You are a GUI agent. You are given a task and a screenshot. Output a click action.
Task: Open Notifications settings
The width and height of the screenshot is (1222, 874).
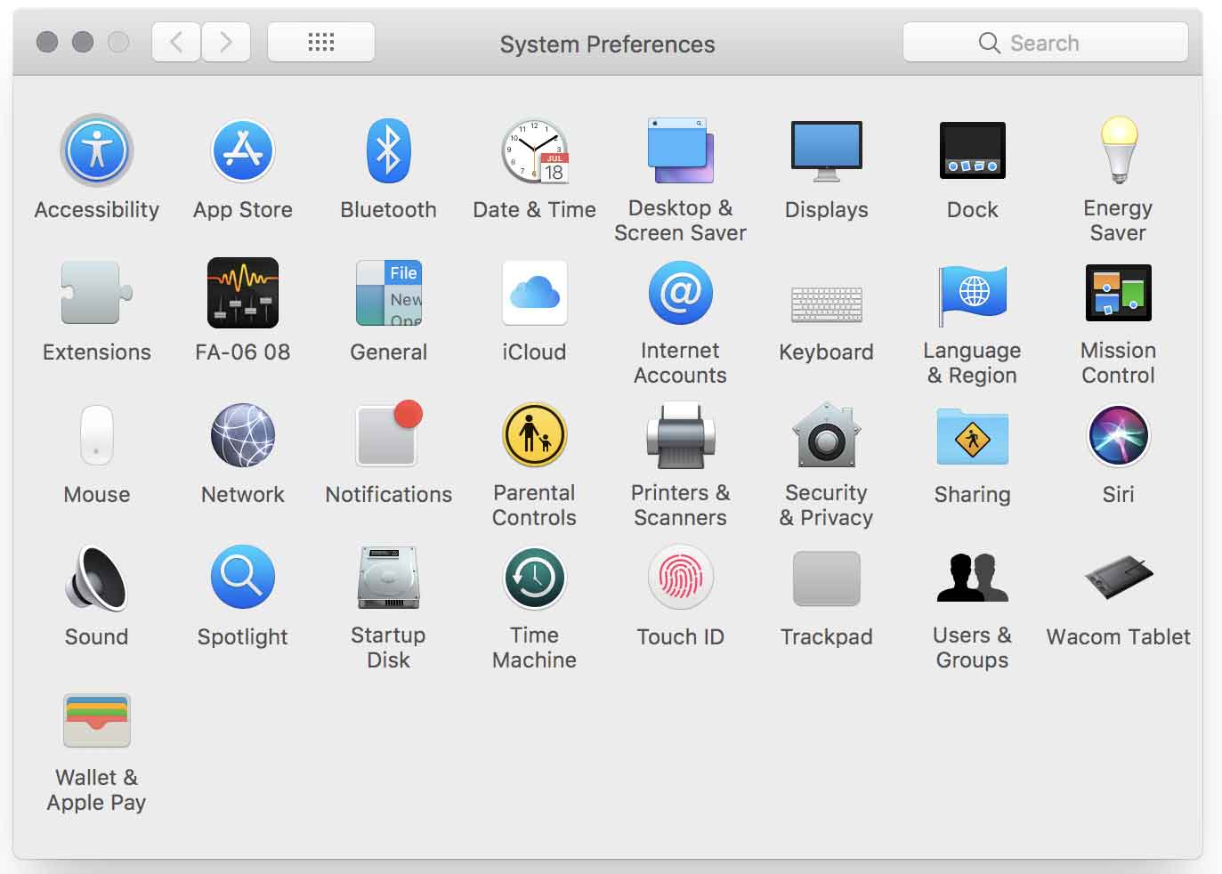pos(389,433)
